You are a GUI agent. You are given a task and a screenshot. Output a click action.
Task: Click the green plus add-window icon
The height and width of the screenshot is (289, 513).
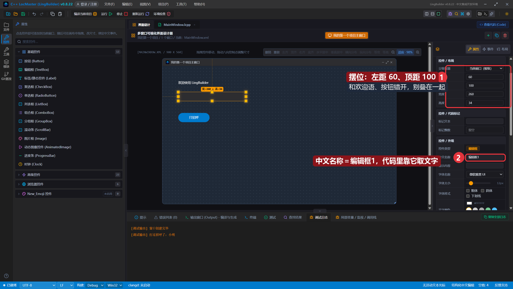488,35
